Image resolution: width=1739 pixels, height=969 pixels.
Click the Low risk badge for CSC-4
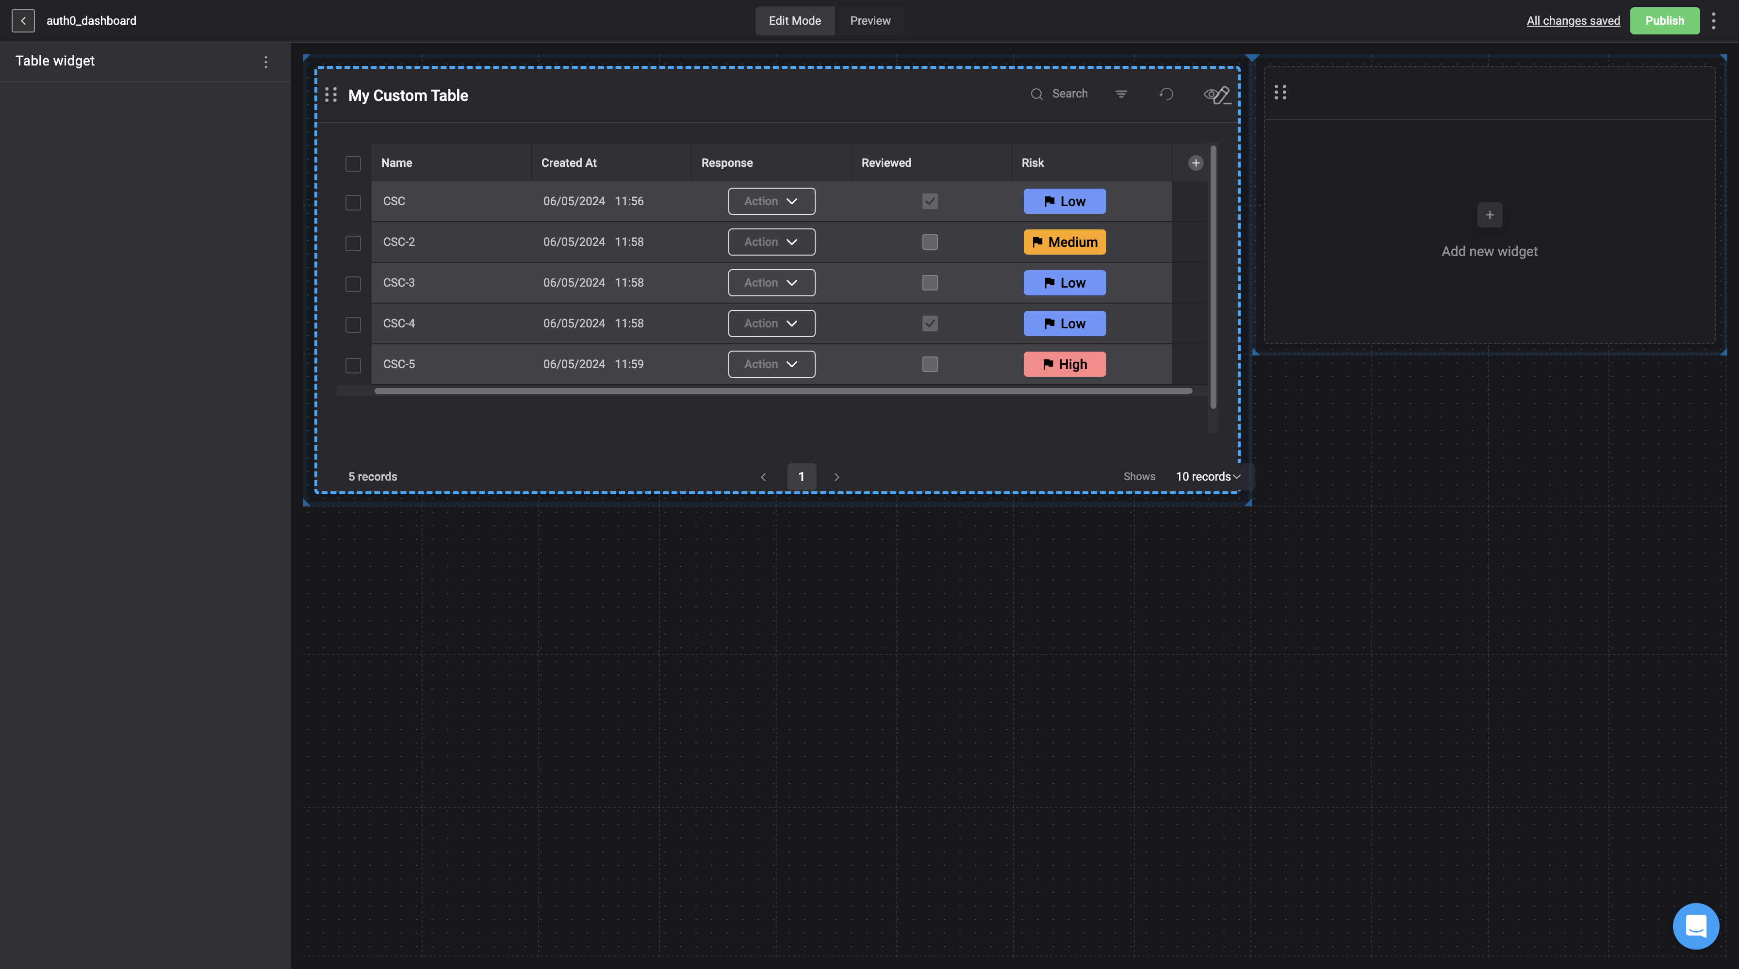tap(1065, 323)
